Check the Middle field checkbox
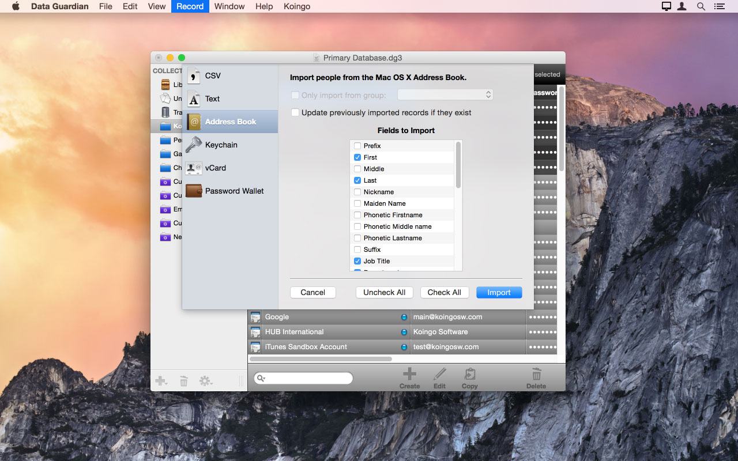 (357, 169)
